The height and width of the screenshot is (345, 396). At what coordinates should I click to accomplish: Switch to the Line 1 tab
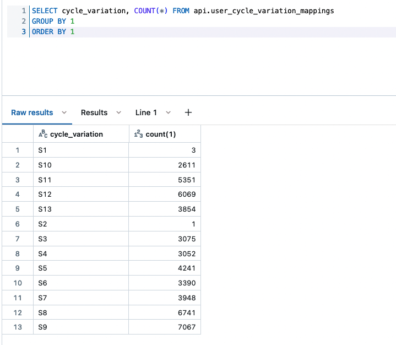pyautogui.click(x=146, y=112)
